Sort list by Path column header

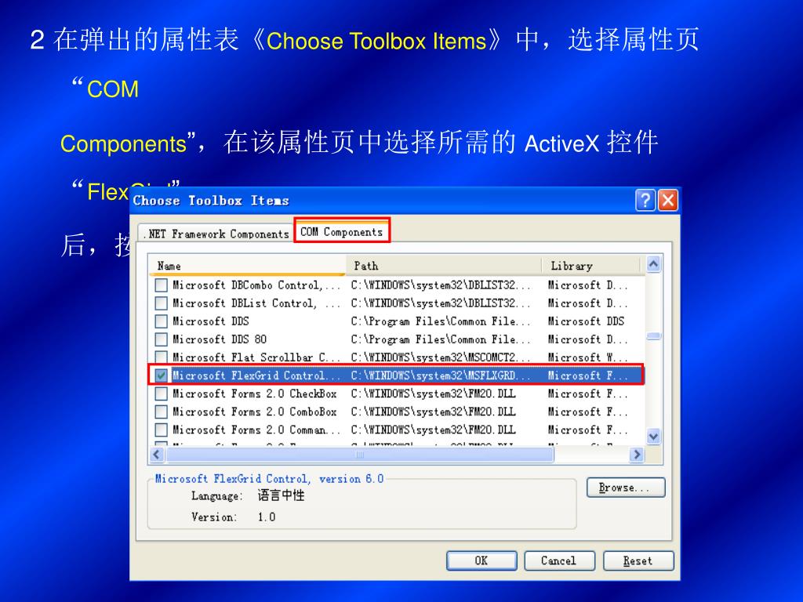point(444,266)
